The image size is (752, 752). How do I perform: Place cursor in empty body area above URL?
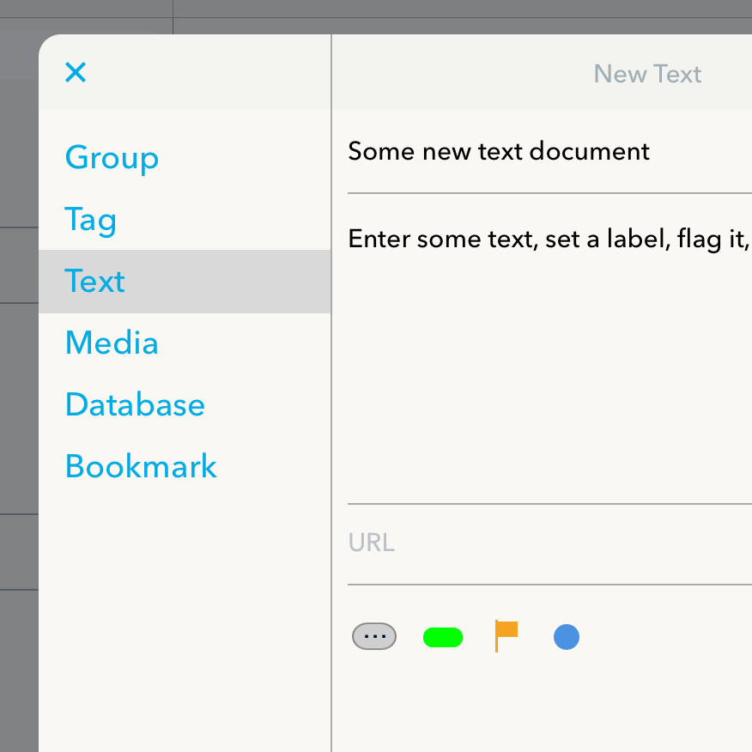coord(549,384)
